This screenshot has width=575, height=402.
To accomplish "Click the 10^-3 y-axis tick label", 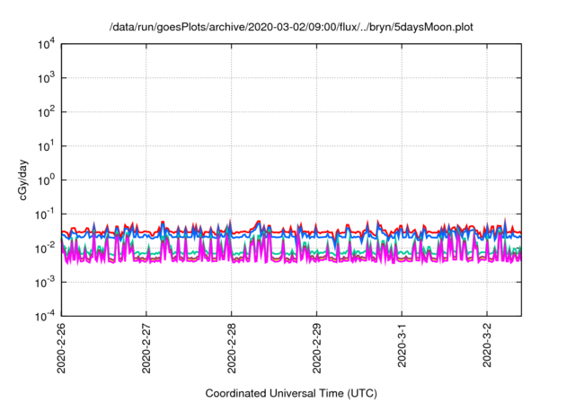I will coord(45,283).
